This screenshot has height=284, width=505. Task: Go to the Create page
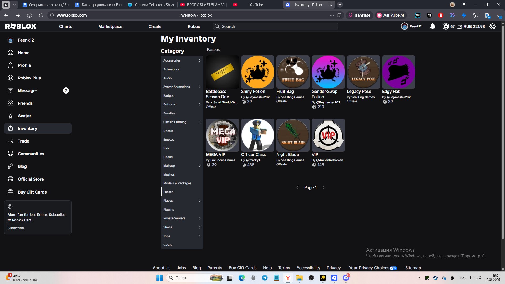coord(155,26)
